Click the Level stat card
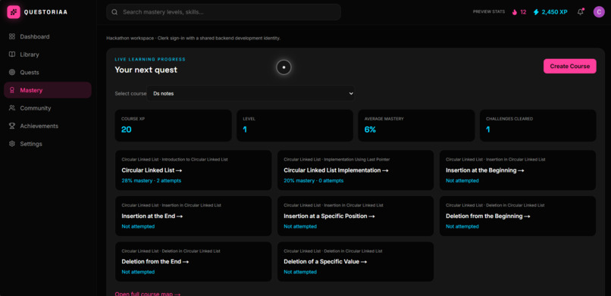The image size is (611, 296). click(x=295, y=126)
